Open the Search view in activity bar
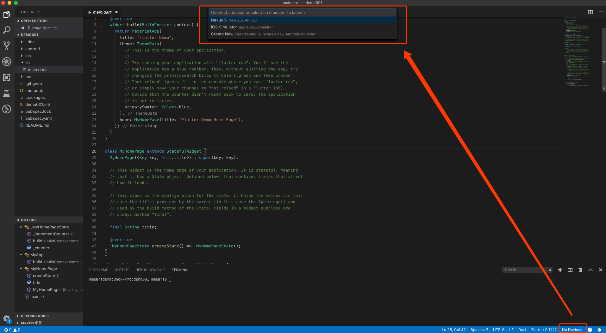This screenshot has height=333, width=606. 7,30
